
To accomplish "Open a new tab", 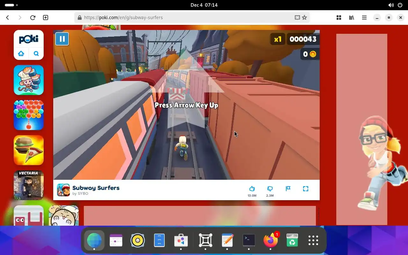I will 46,18.
